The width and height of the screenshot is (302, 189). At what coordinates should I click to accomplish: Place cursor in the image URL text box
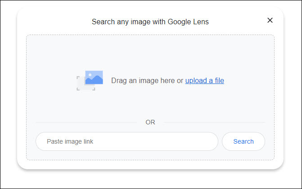click(x=127, y=141)
